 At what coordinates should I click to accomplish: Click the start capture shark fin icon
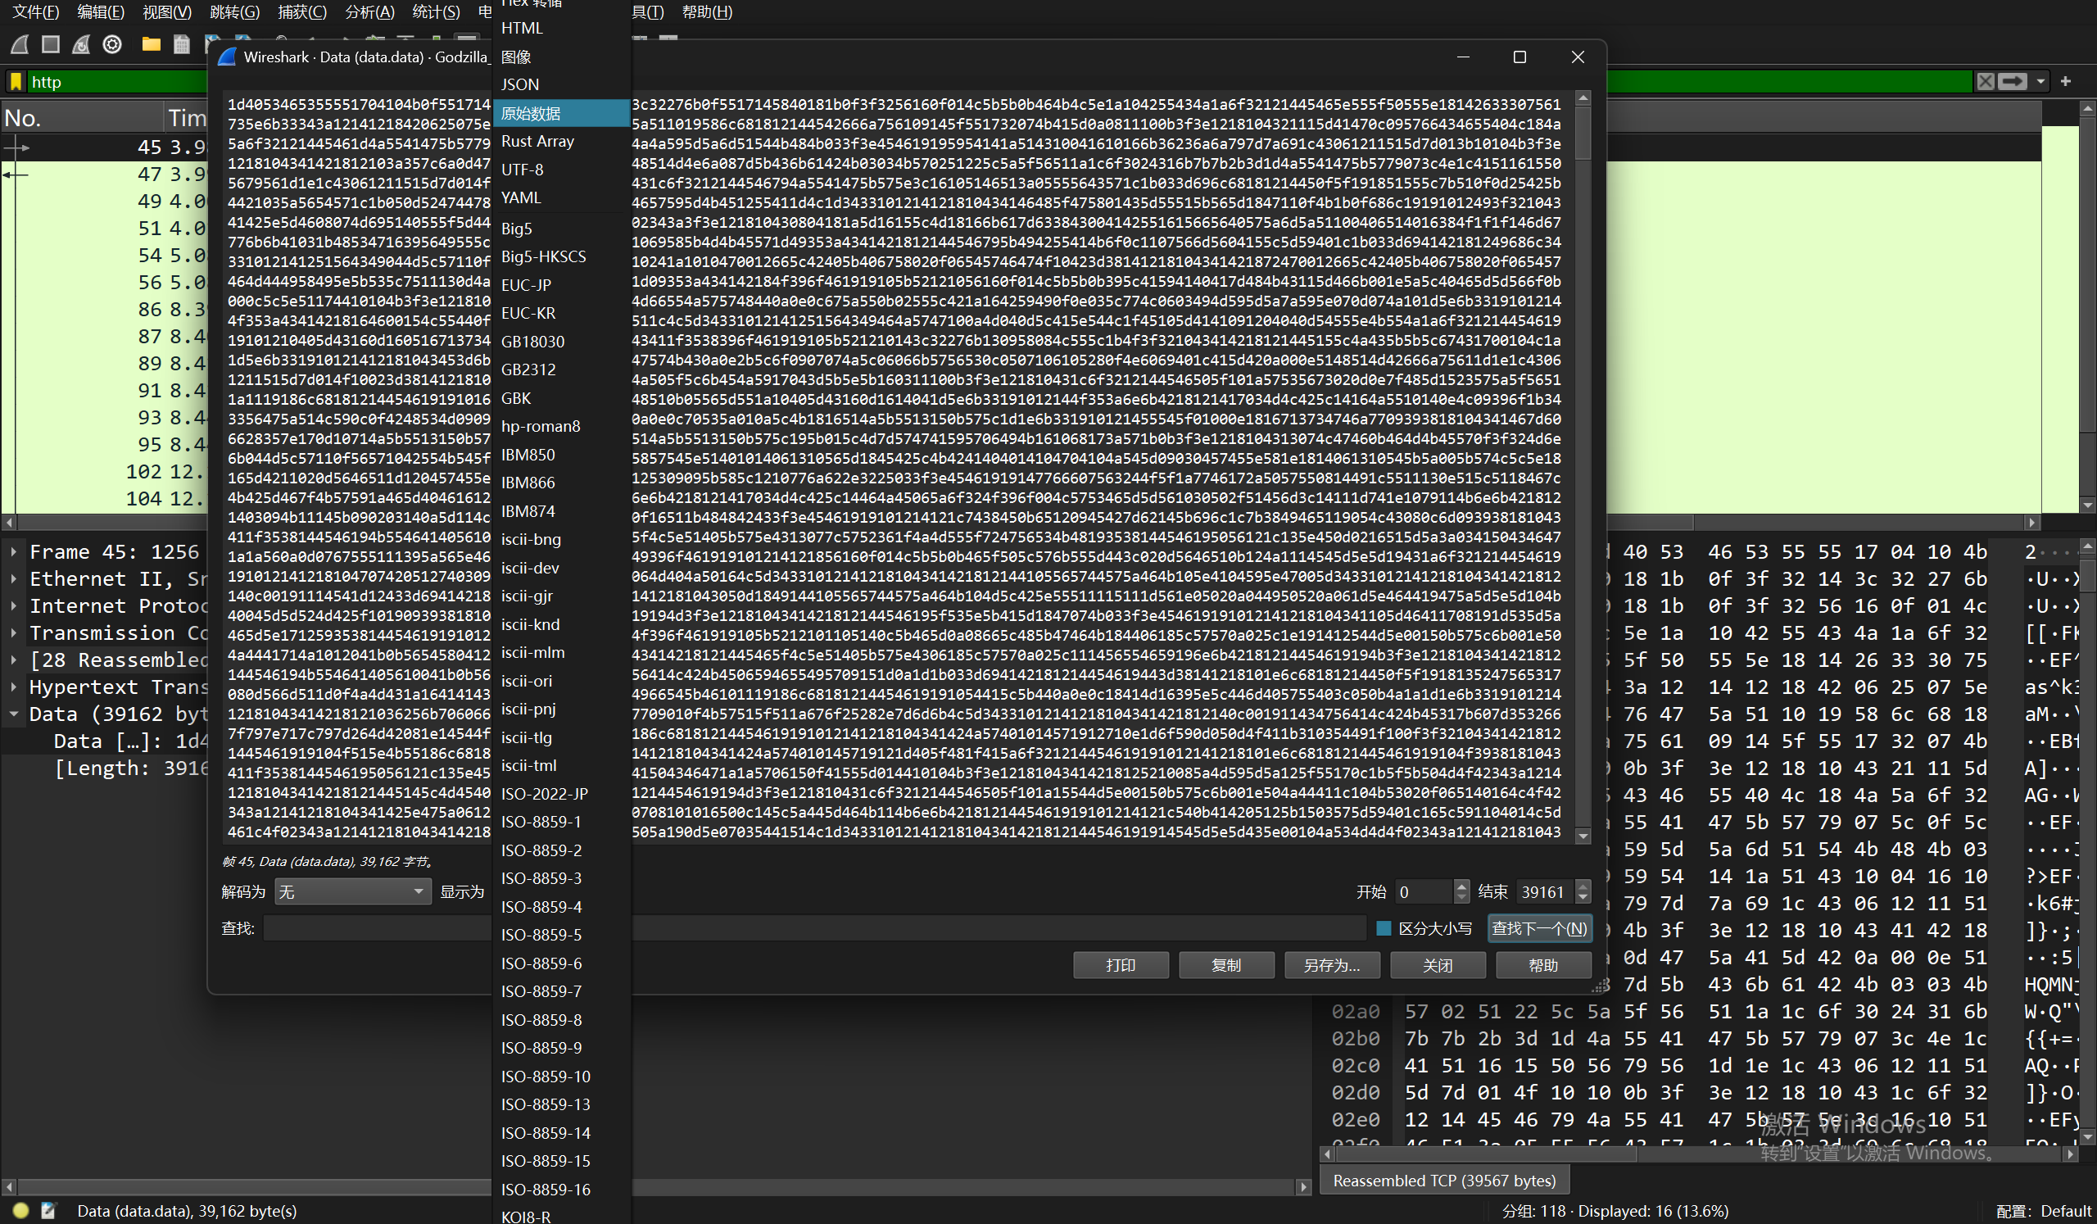pos(20,44)
